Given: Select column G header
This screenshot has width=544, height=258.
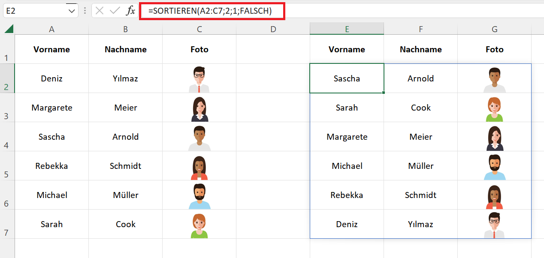Looking at the screenshot, I should pyautogui.click(x=494, y=29).
